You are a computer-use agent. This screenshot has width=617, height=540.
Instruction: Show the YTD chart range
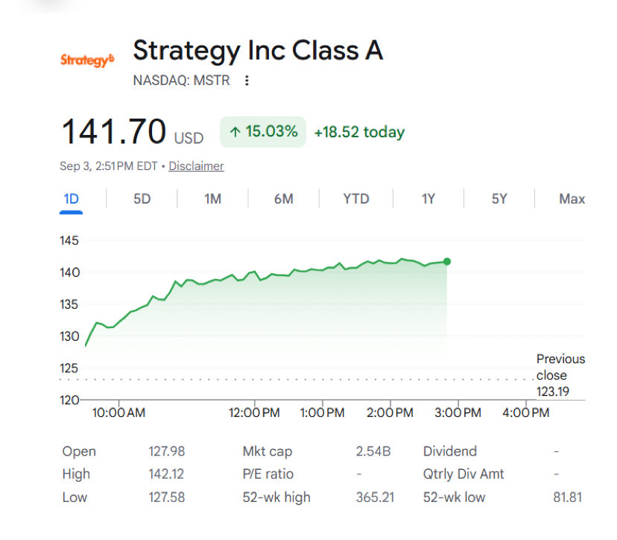tap(356, 199)
